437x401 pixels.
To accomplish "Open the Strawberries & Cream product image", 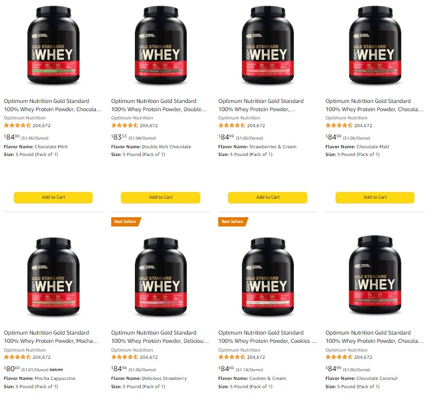I will [x=268, y=45].
